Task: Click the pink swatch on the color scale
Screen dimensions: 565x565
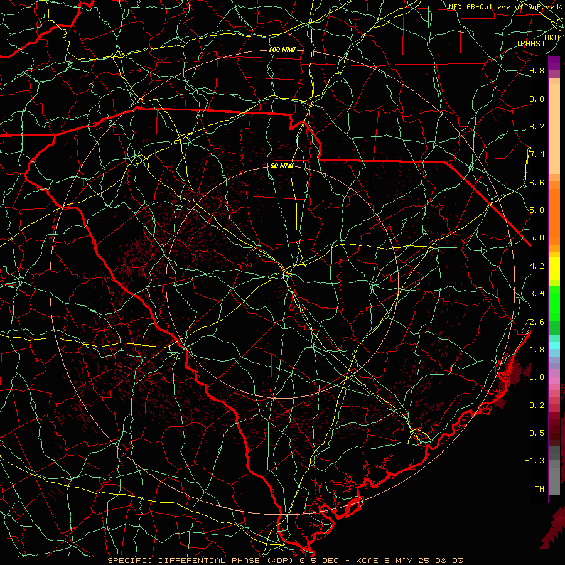Action: [x=554, y=380]
